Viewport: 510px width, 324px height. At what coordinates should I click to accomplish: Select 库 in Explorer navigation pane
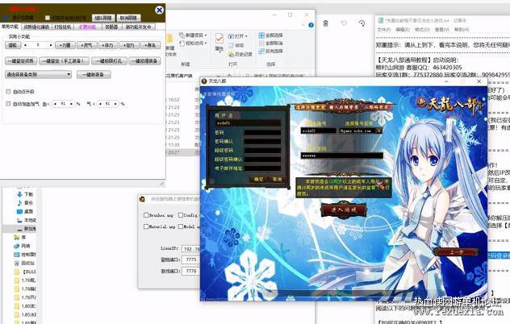click(20, 238)
